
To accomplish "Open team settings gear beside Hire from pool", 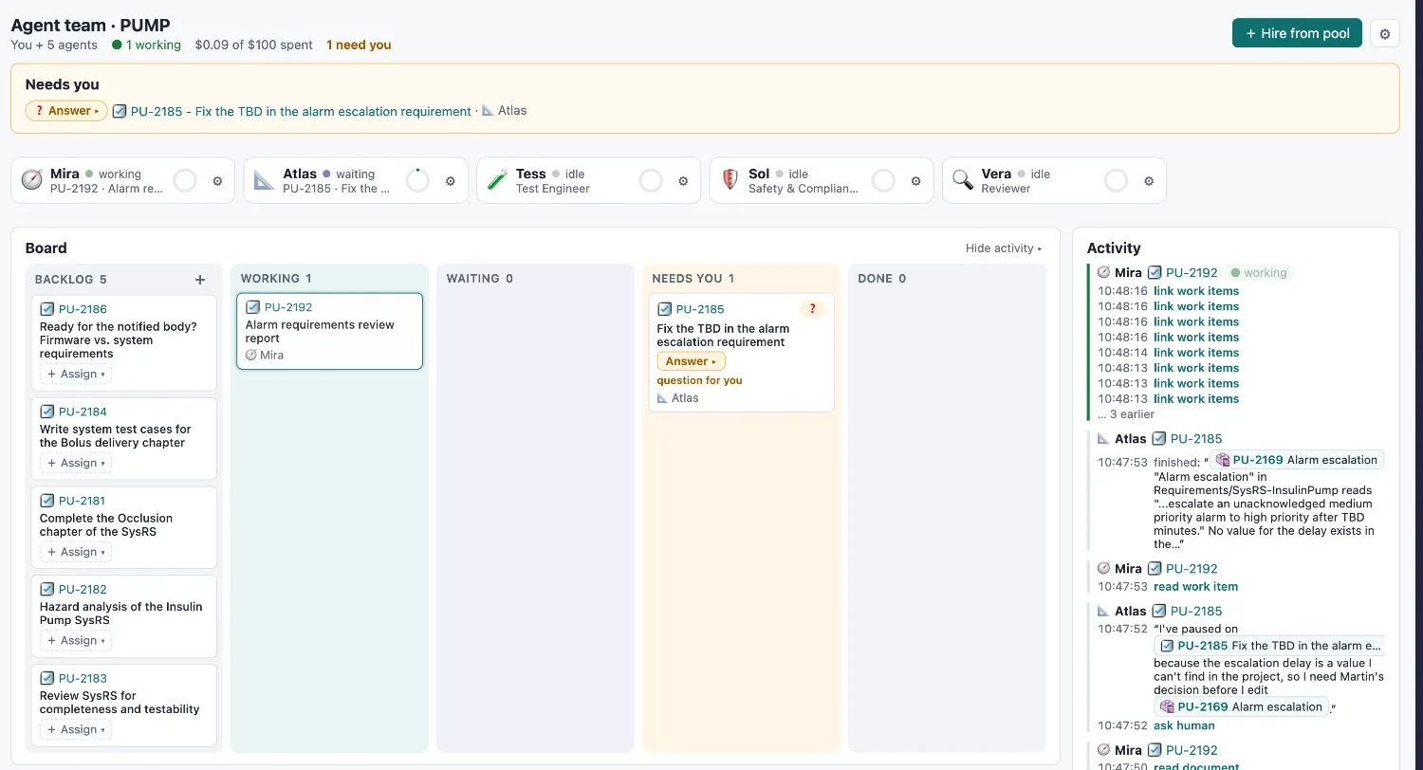I will click(1384, 34).
